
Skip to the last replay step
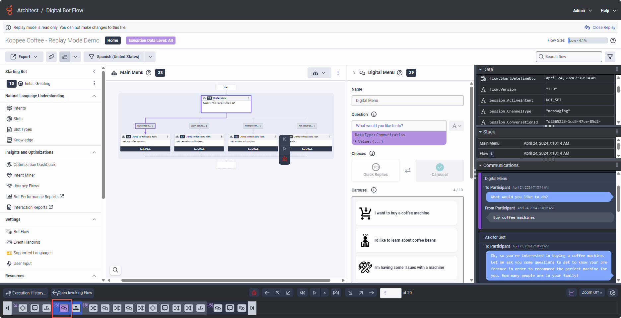click(x=336, y=293)
